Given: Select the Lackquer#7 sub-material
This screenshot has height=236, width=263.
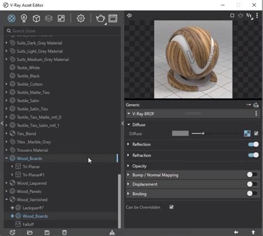Looking at the screenshot, I should pyautogui.click(x=33, y=208).
